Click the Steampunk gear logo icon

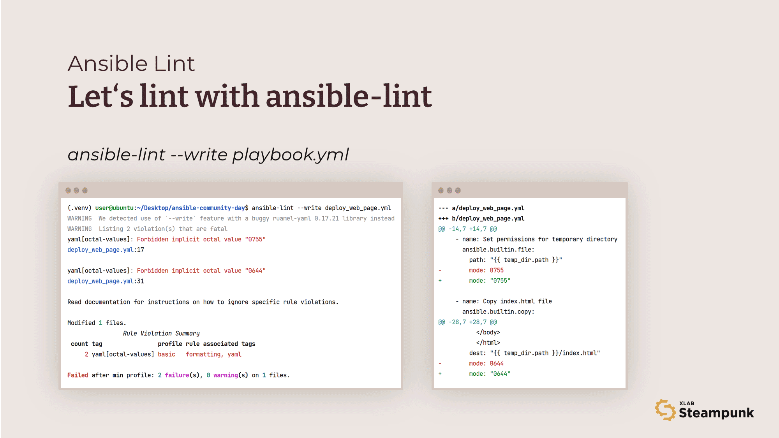coord(665,410)
